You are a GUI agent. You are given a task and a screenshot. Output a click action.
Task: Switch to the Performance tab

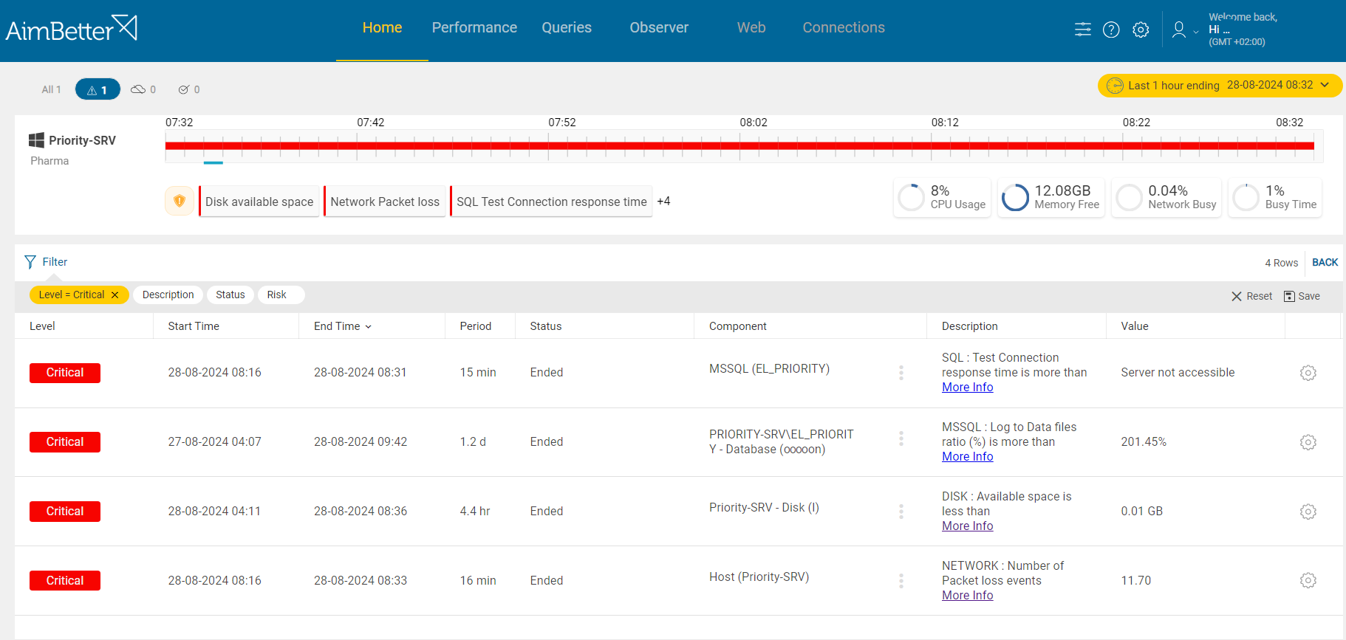click(x=474, y=28)
